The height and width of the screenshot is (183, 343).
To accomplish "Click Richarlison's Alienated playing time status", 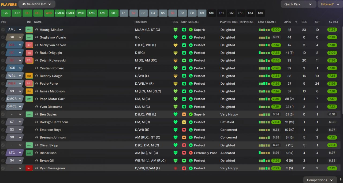I will (x=228, y=153).
